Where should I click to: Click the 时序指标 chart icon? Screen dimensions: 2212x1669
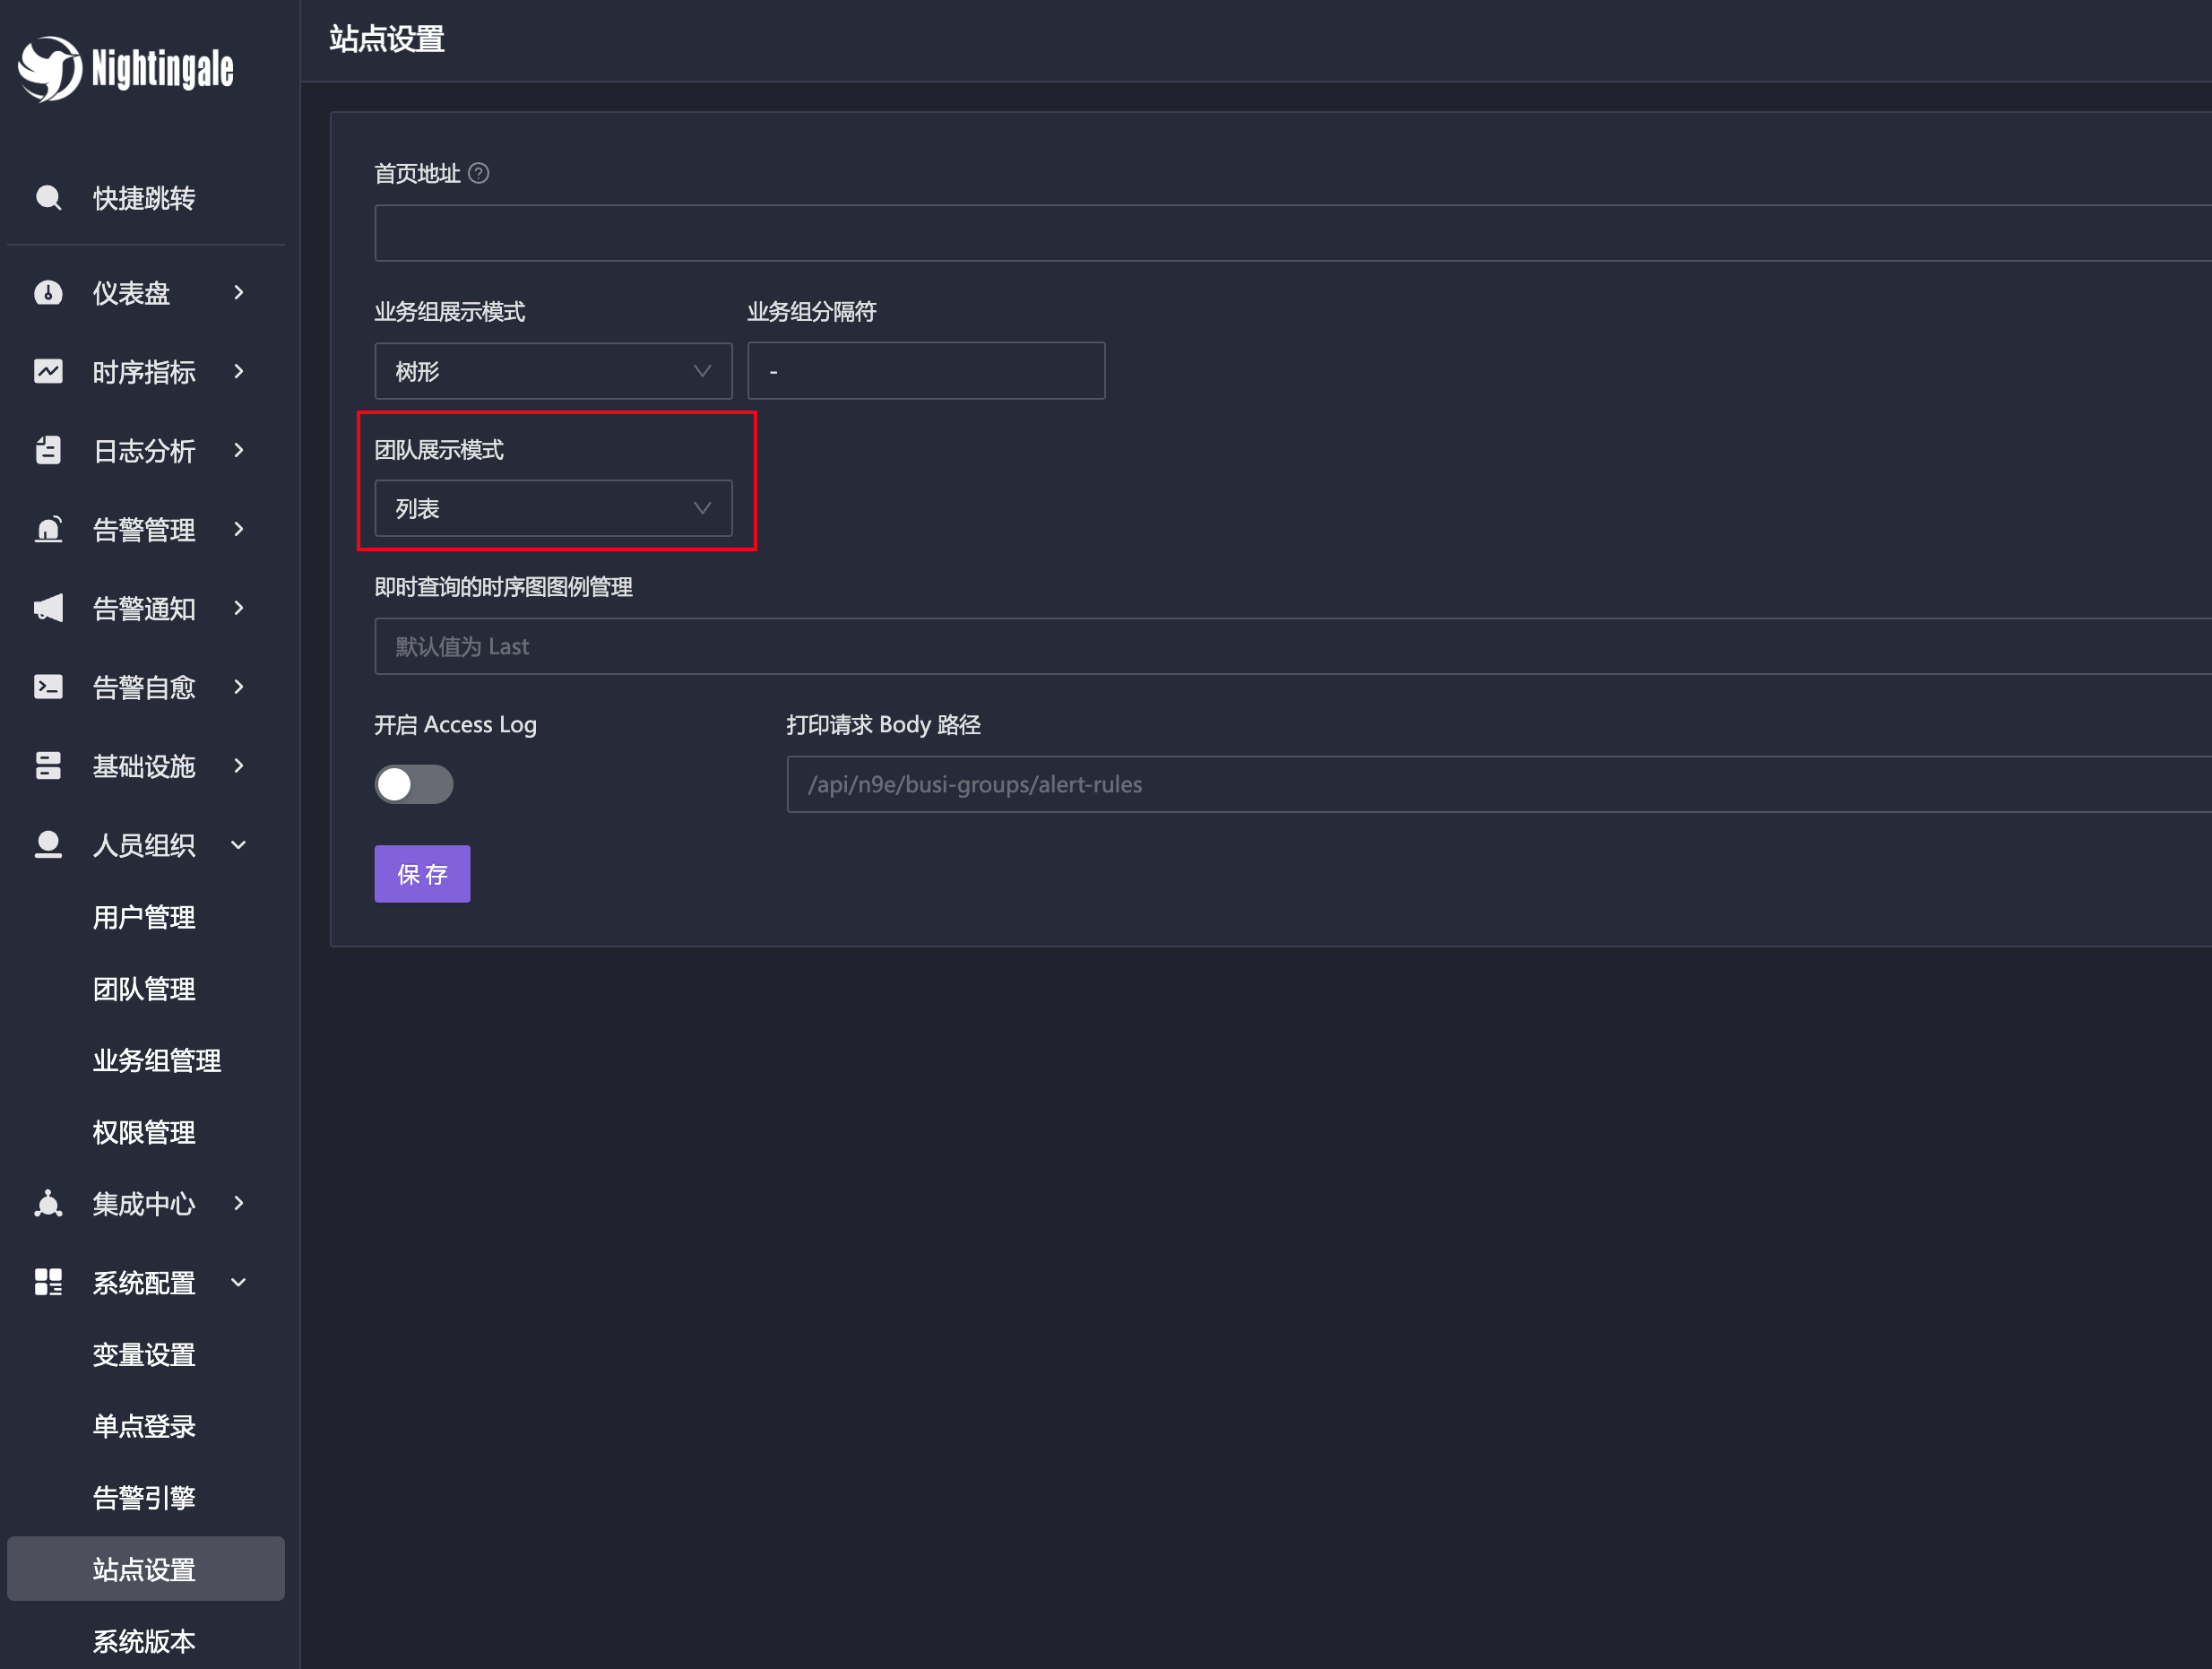pyautogui.click(x=48, y=371)
